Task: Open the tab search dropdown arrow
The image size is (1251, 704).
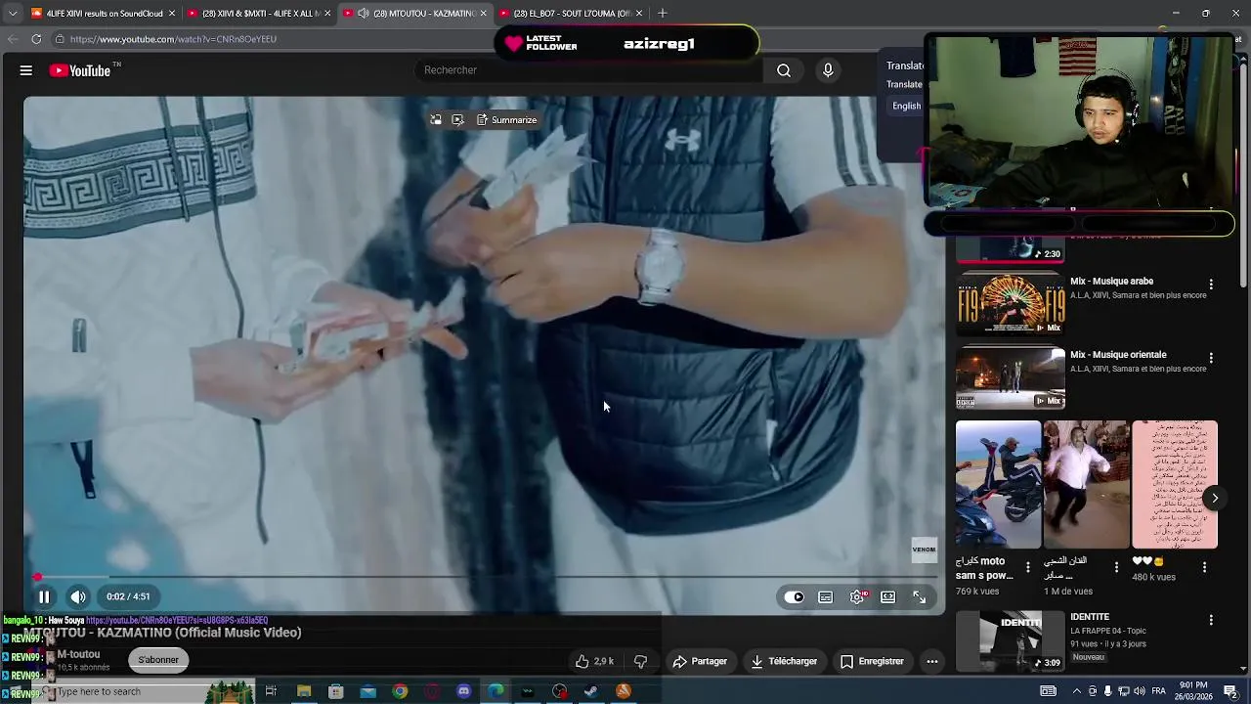Action: (13, 13)
